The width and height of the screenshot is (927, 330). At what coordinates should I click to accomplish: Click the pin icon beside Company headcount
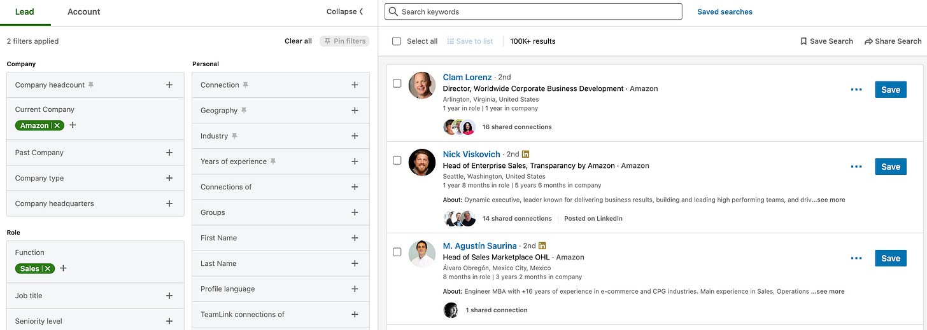tap(91, 85)
